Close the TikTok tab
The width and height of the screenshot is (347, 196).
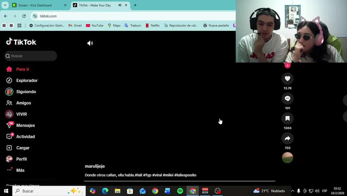point(126,5)
